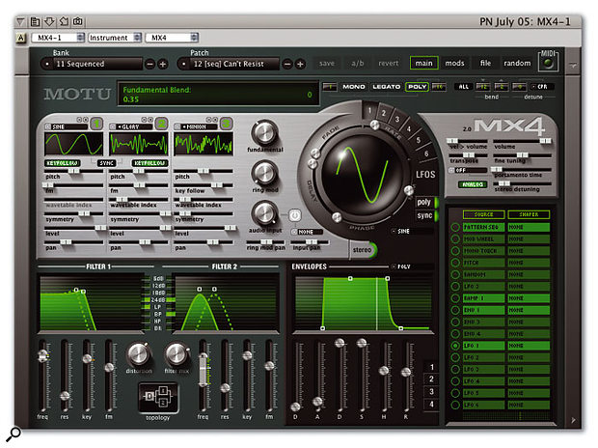Select oscillator 2 number badge

(162, 124)
